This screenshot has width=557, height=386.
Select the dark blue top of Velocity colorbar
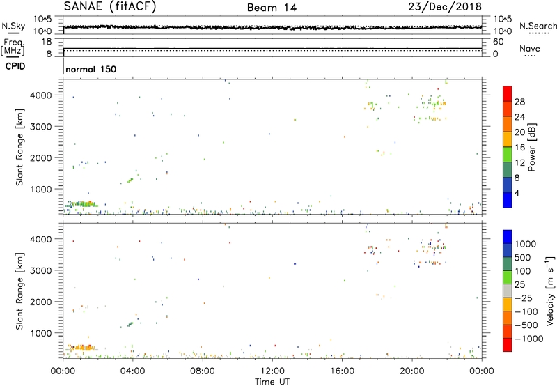tap(508, 236)
